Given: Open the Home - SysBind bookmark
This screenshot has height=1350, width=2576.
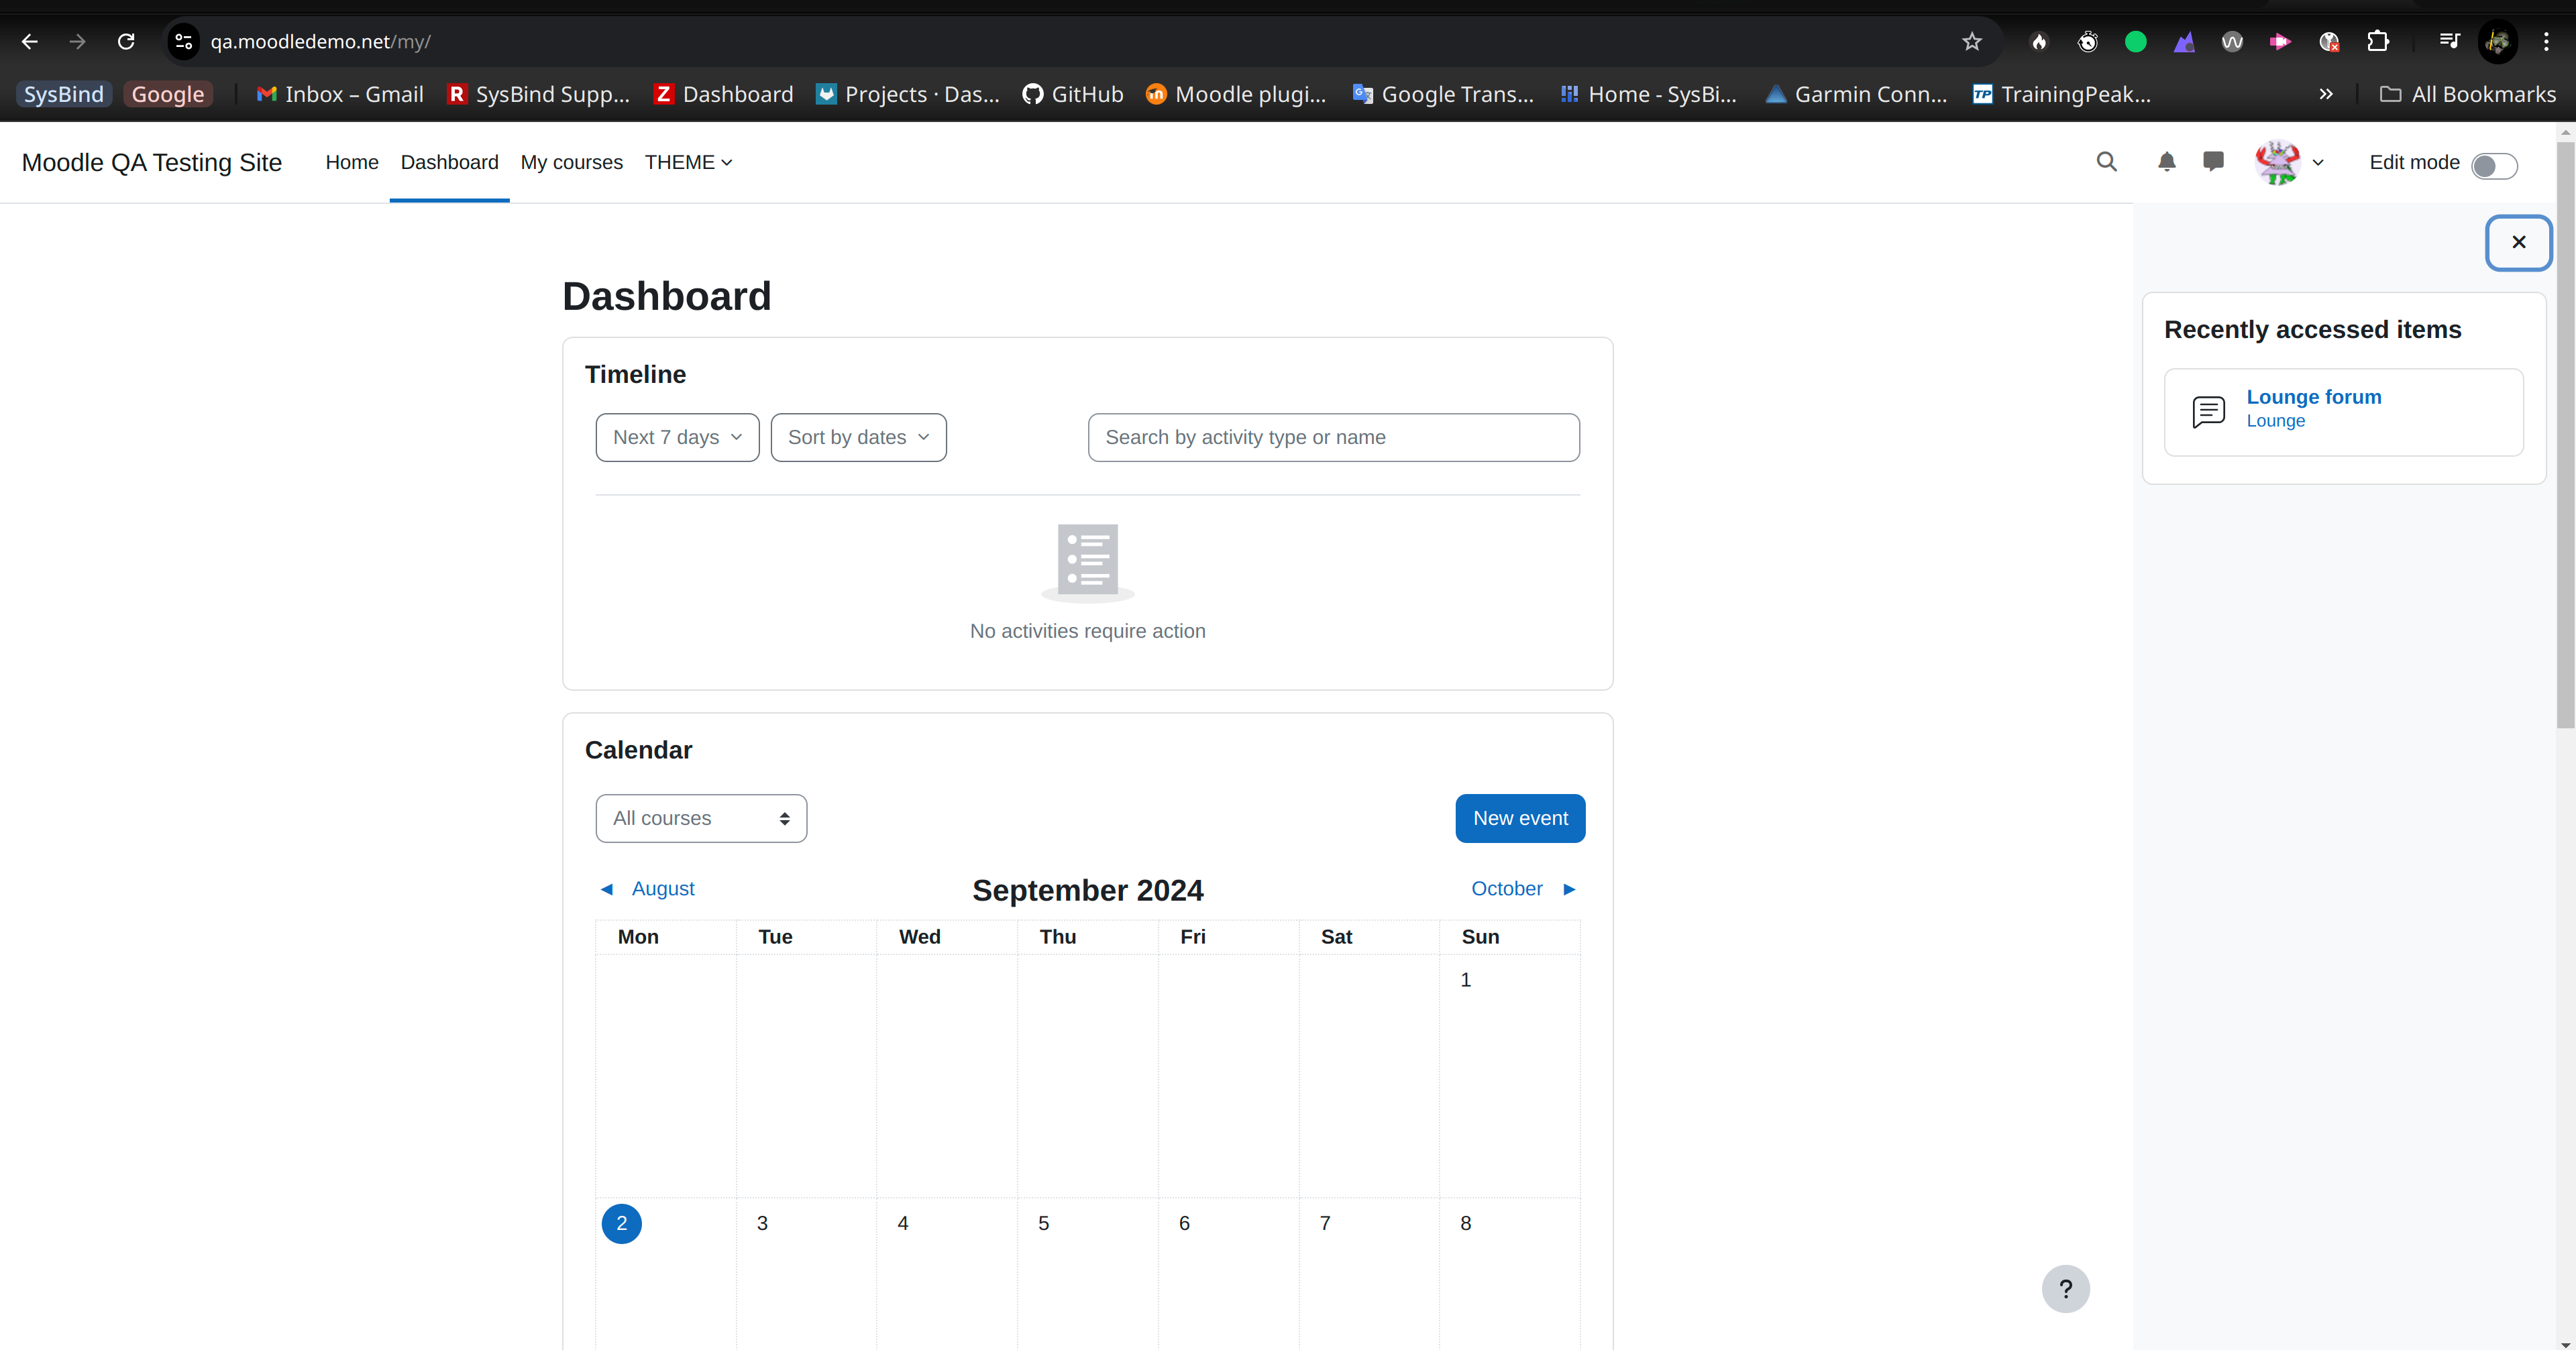Looking at the screenshot, I should [1649, 94].
